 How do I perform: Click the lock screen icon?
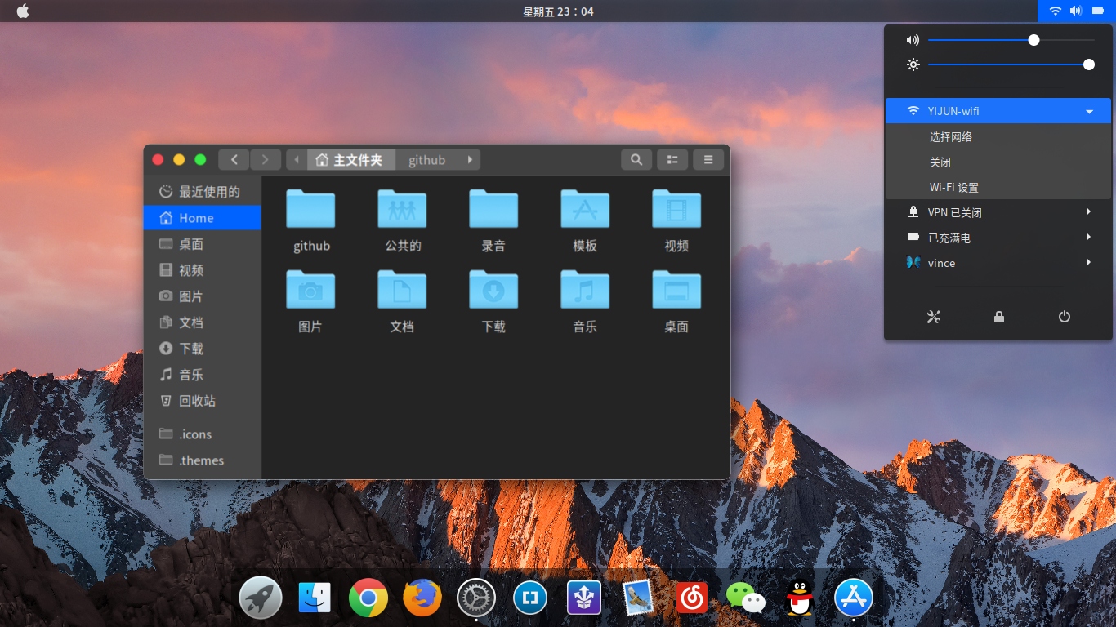click(x=998, y=317)
